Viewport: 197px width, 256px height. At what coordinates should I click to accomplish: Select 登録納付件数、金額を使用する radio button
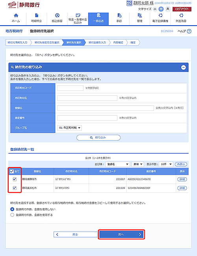12,215
